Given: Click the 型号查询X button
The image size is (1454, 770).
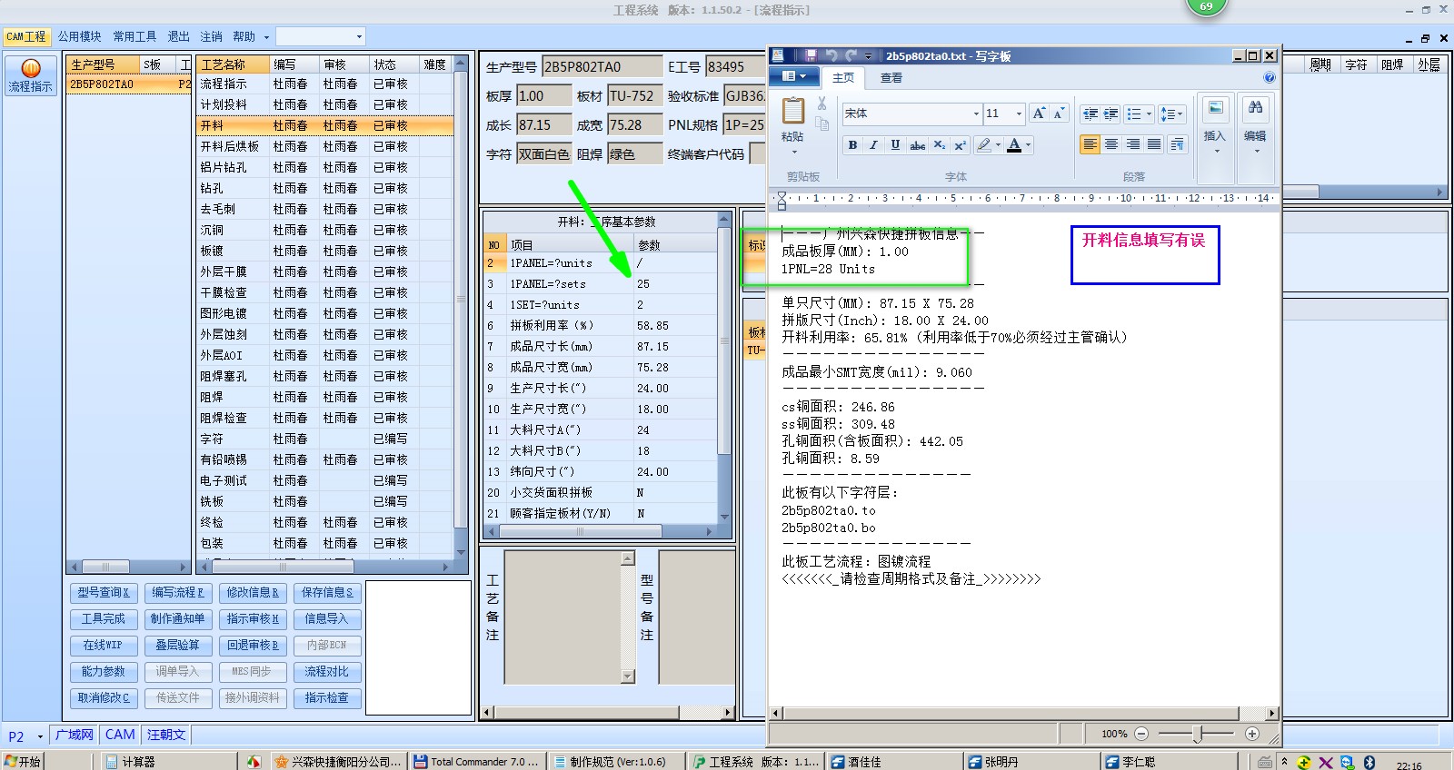Looking at the screenshot, I should click(104, 592).
